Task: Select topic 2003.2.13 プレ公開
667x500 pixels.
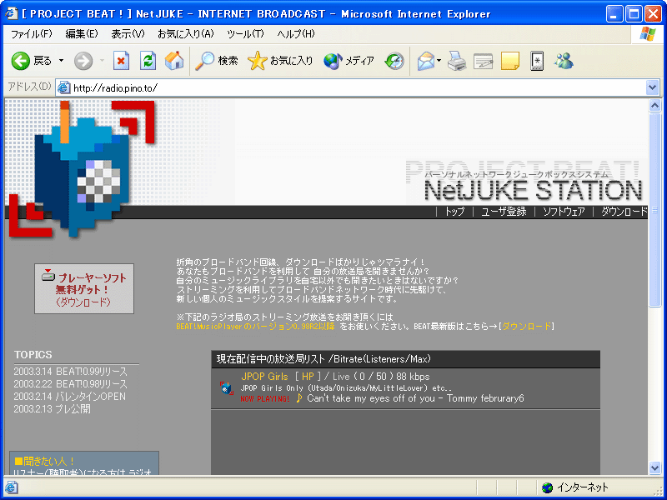Action: tap(52, 409)
